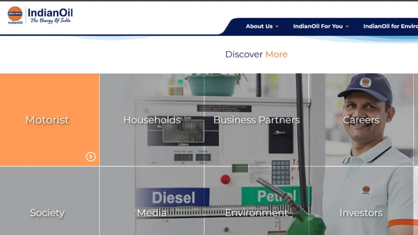Open the Careers tile

point(361,120)
